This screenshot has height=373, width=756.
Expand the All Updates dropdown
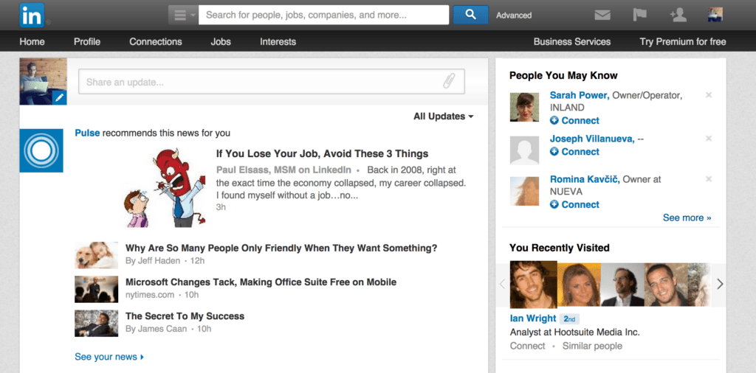[443, 116]
